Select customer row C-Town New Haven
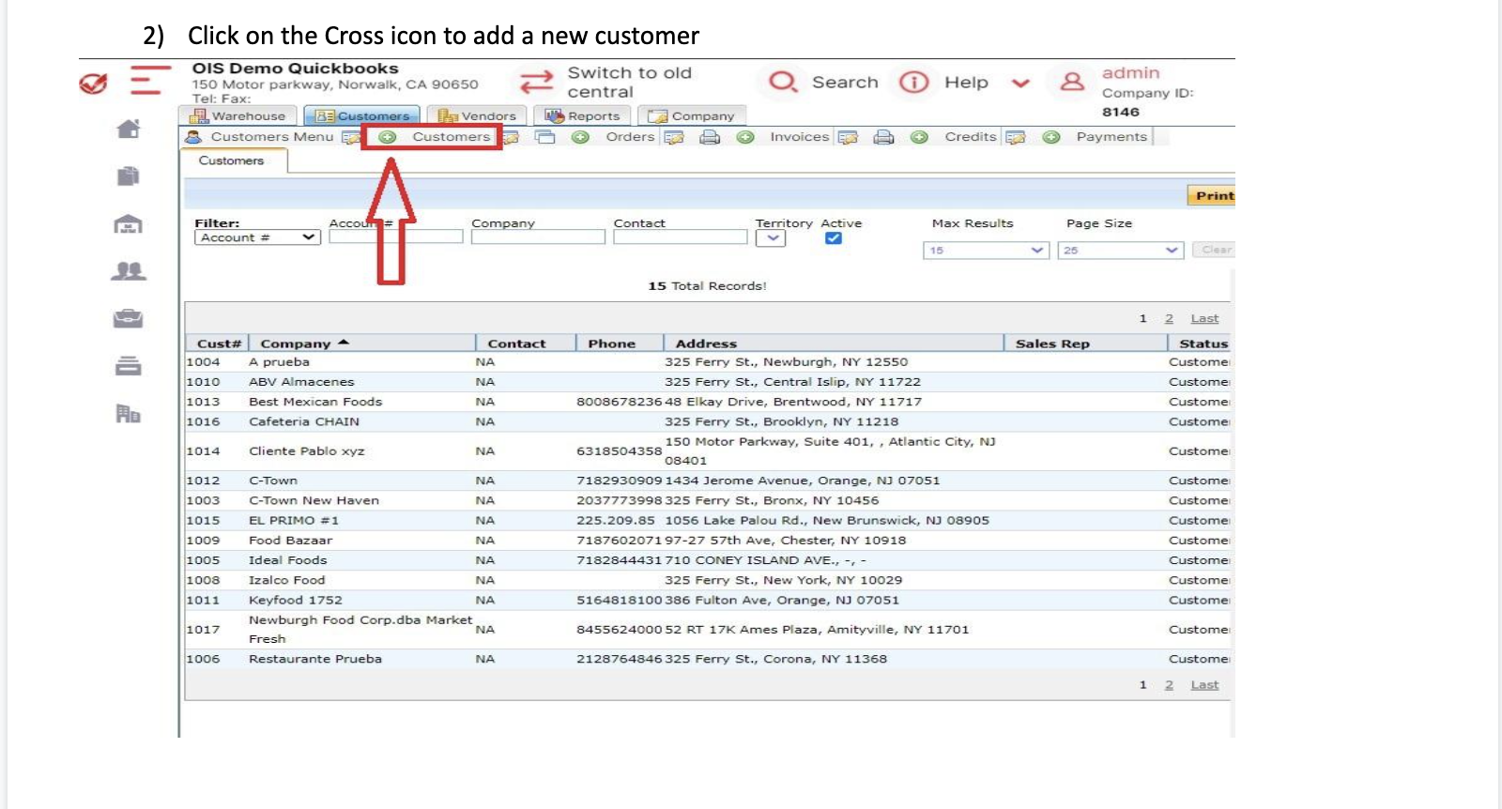 707,500
